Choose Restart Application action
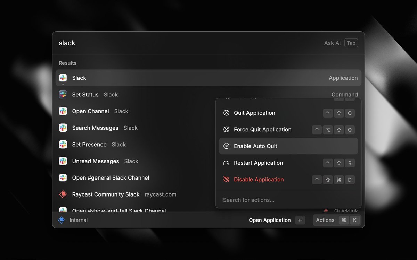 (288, 163)
